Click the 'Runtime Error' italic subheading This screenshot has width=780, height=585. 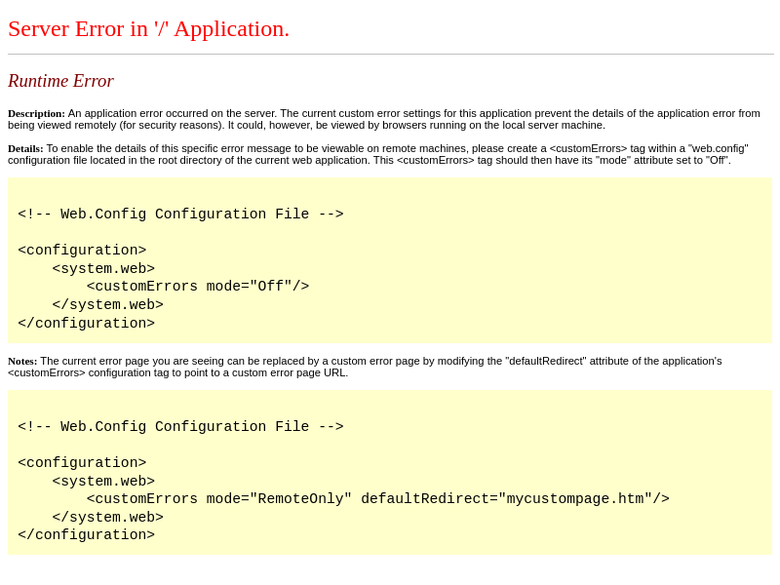[x=60, y=81]
